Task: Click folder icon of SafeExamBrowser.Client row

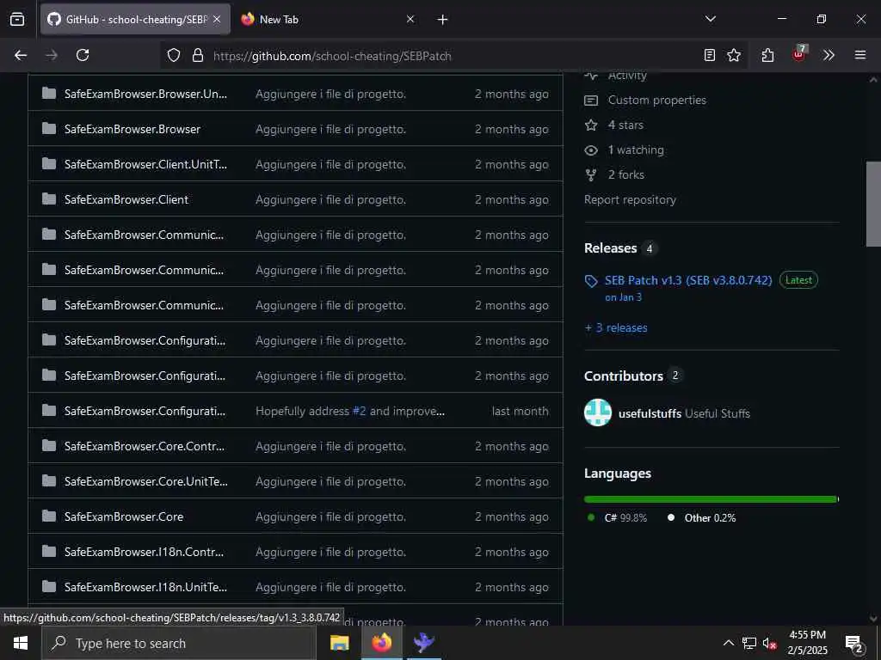Action: pyautogui.click(x=49, y=199)
